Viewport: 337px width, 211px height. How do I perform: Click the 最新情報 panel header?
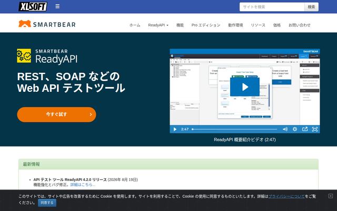(168, 164)
